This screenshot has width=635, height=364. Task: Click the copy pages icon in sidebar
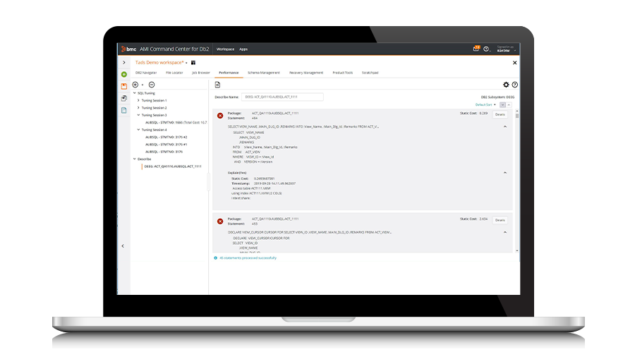point(124,98)
